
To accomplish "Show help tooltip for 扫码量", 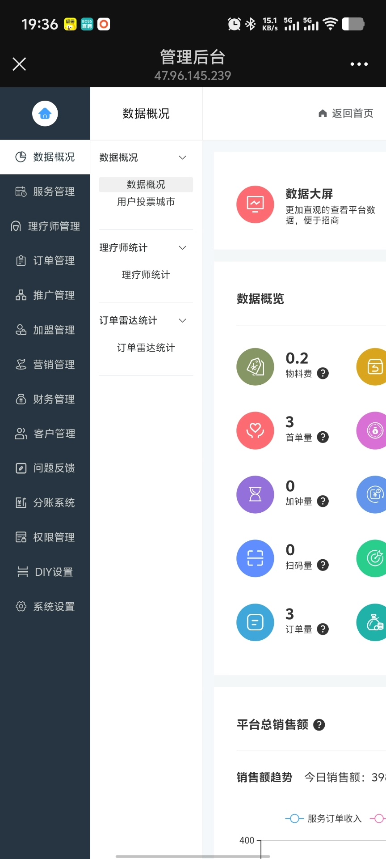I will pos(323,566).
